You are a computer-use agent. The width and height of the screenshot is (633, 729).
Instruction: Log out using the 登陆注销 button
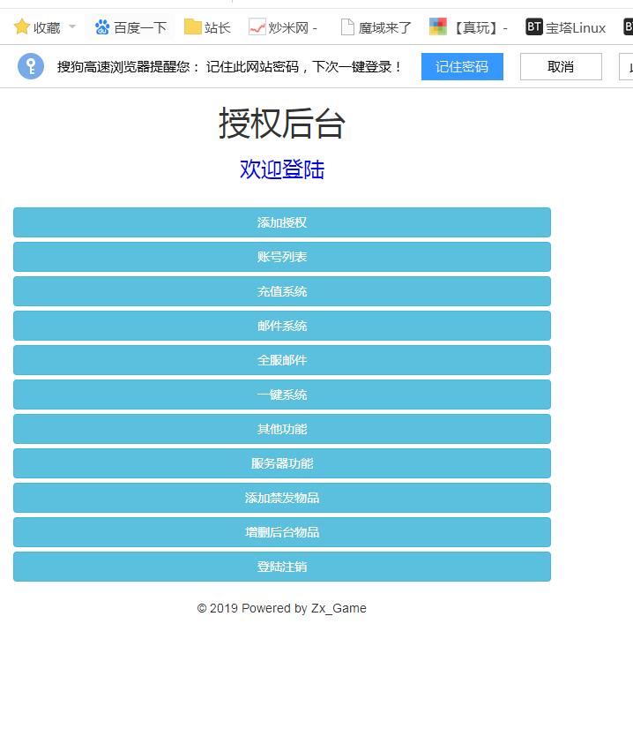pyautogui.click(x=282, y=567)
